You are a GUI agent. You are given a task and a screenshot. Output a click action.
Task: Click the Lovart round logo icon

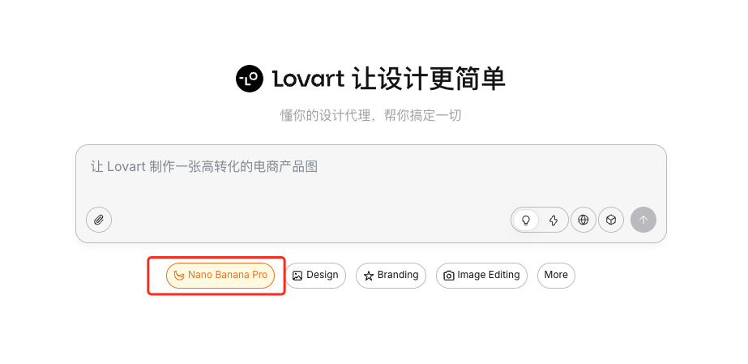coord(250,79)
